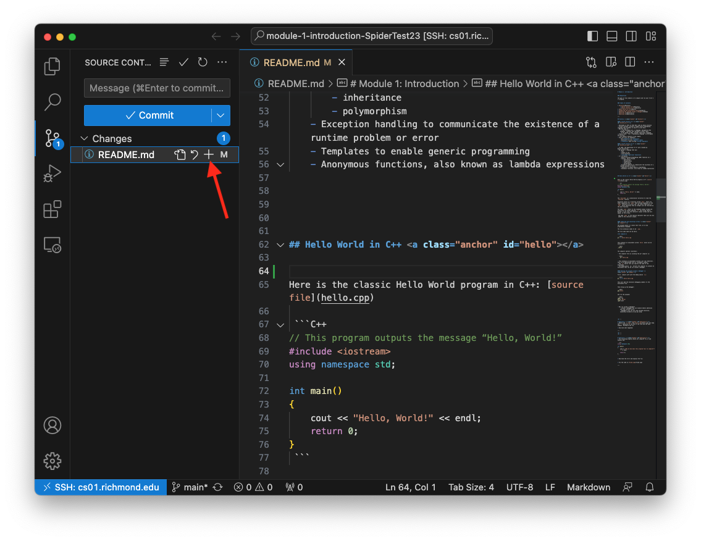701x541 pixels.
Task: Fold C++ code fence at line 67
Action: [x=280, y=325]
